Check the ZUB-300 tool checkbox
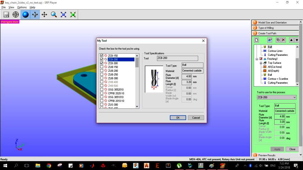Viewport: 303px width, 170px height. (x=102, y=78)
